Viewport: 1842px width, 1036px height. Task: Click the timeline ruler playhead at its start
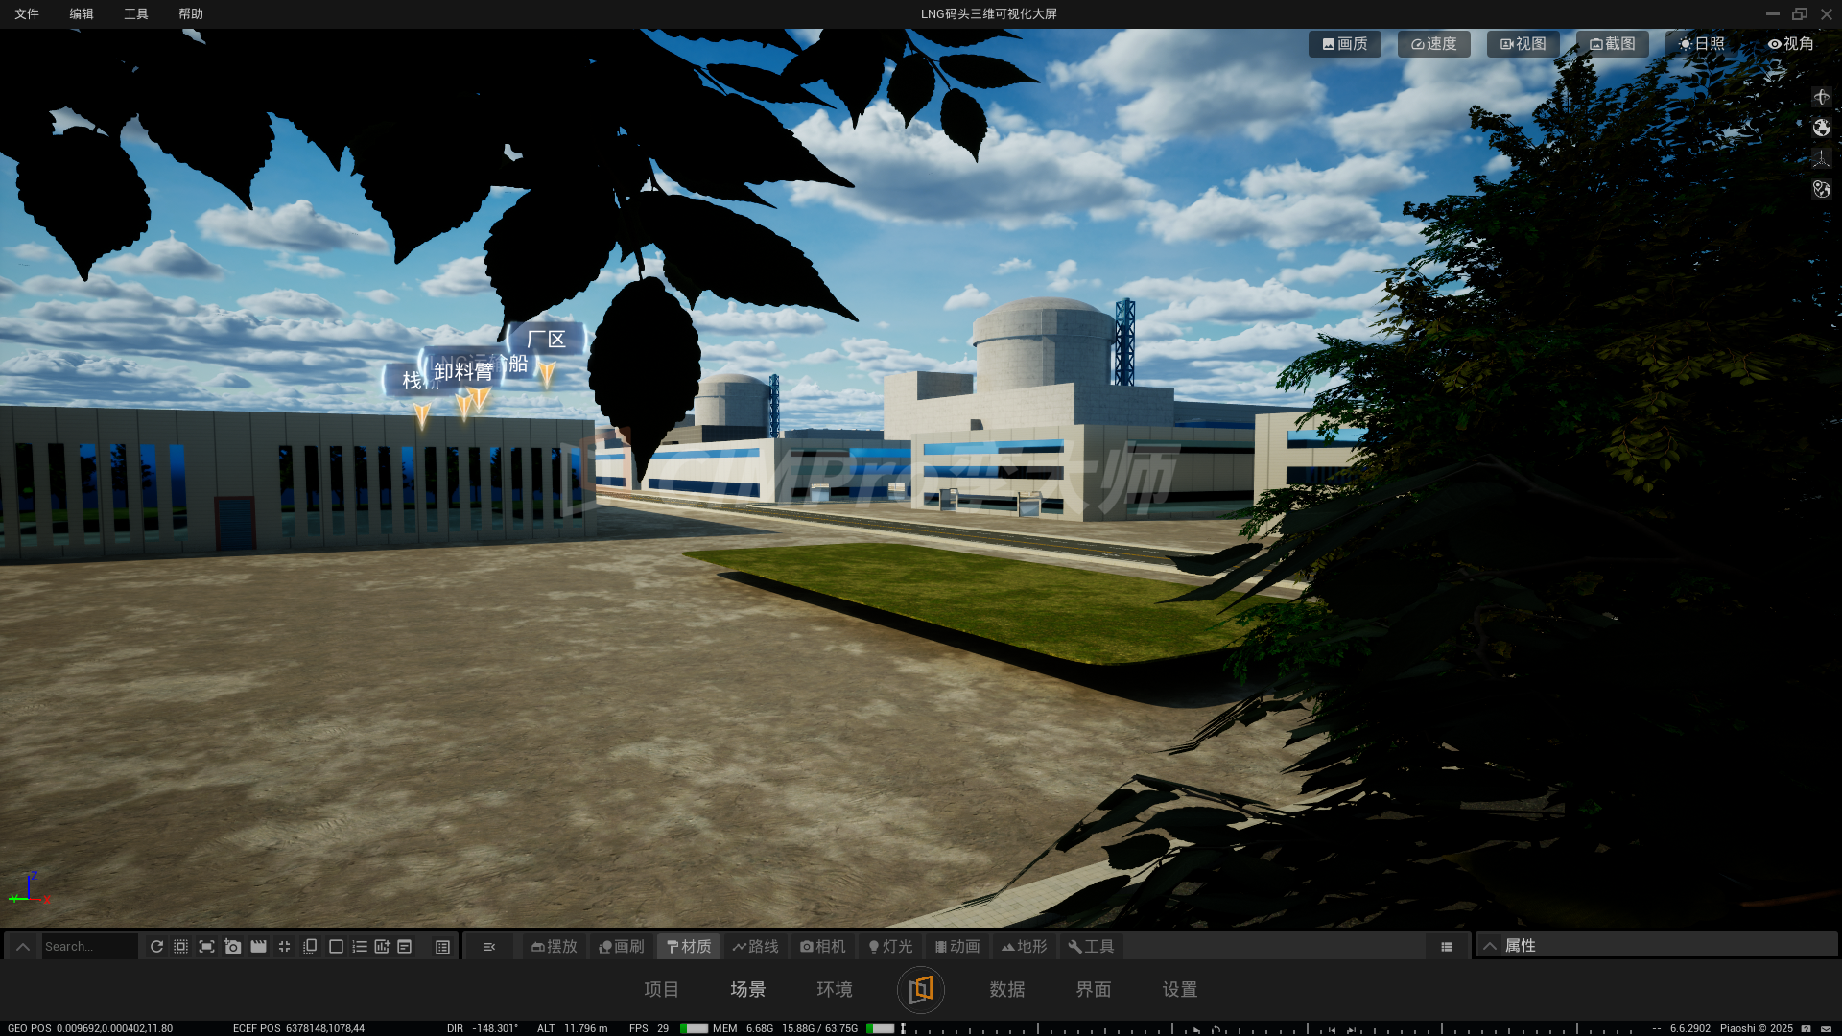point(903,1028)
